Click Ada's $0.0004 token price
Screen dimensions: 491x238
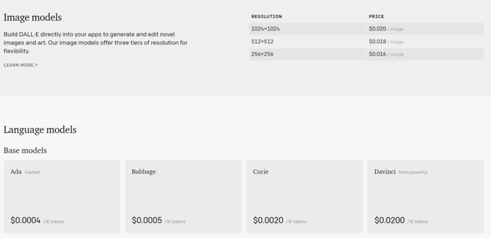tap(25, 221)
